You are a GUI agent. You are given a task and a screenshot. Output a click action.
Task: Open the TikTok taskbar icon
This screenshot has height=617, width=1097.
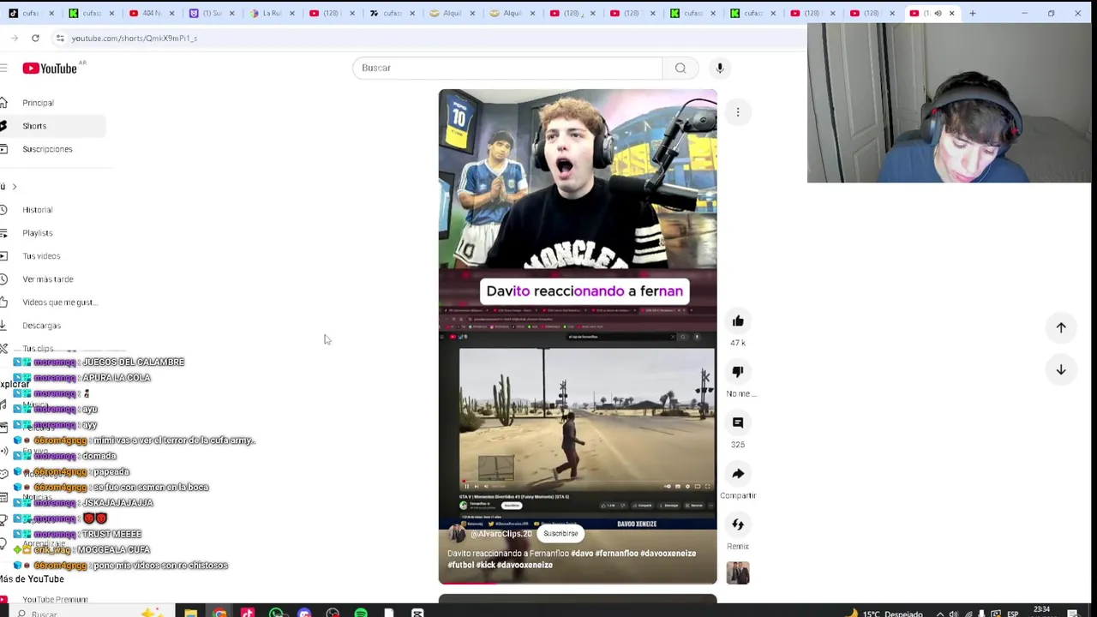(248, 612)
